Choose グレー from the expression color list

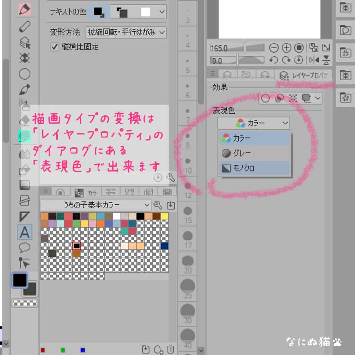254,153
